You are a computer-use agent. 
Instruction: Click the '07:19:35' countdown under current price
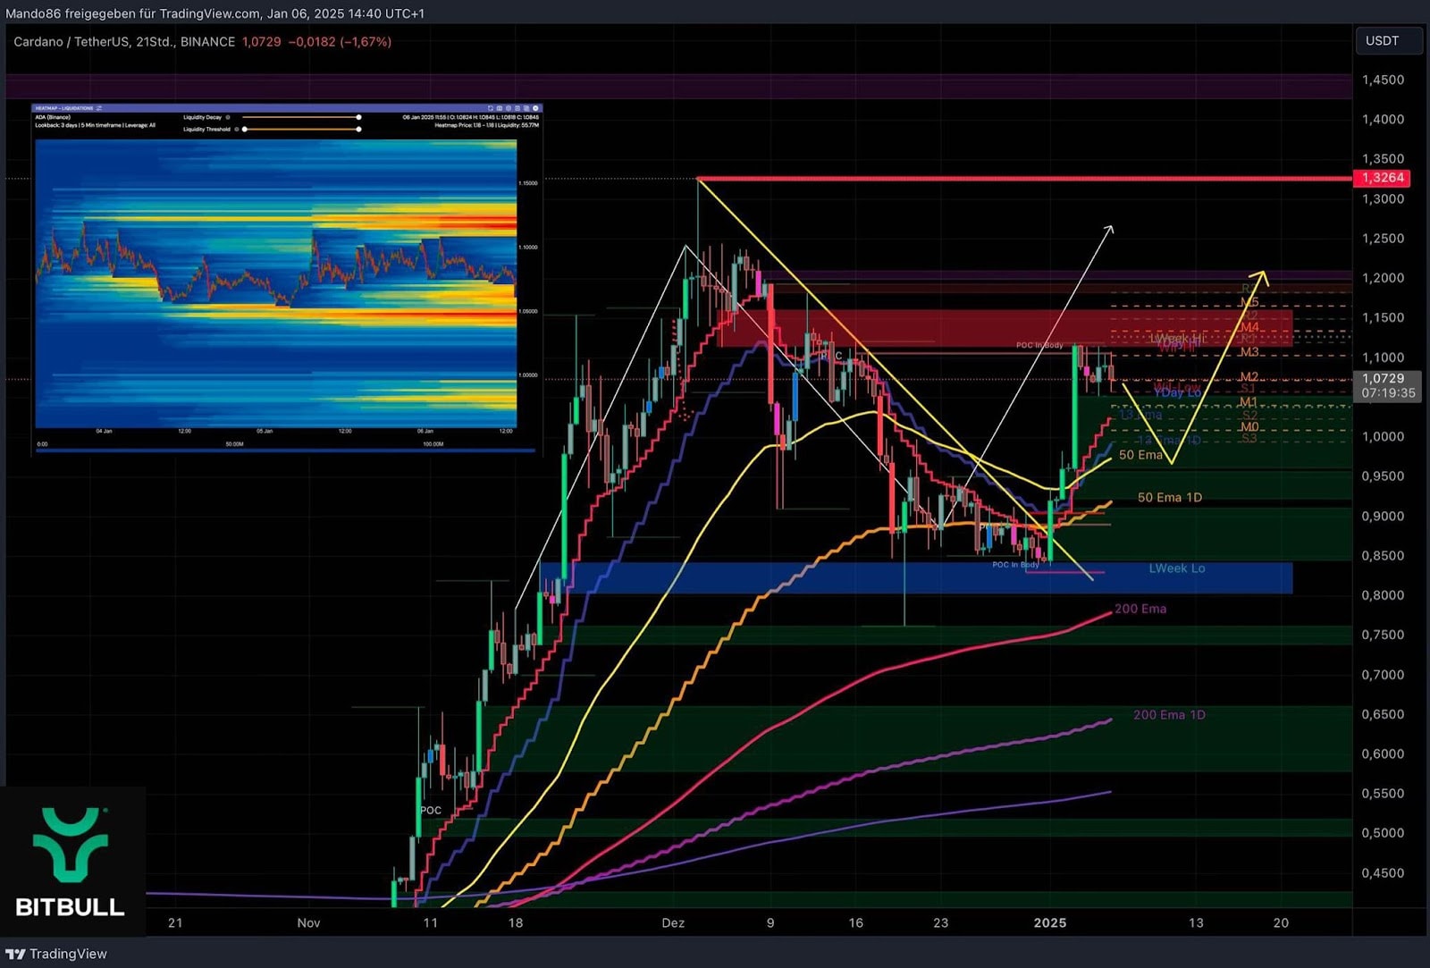click(1388, 393)
